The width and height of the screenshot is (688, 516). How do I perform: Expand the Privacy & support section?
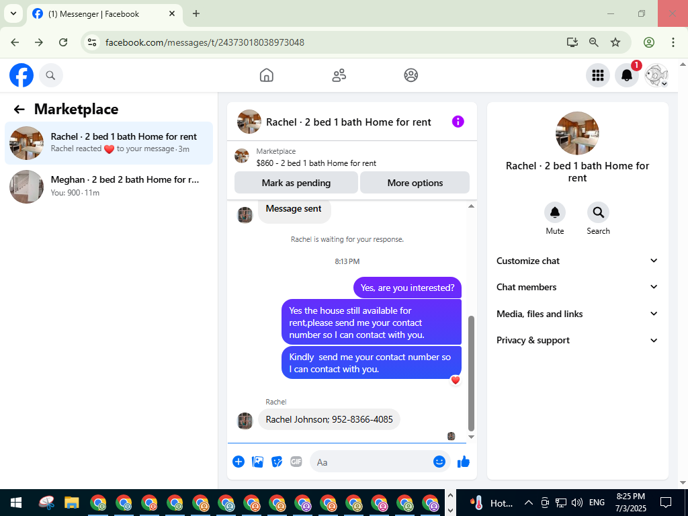tap(577, 340)
